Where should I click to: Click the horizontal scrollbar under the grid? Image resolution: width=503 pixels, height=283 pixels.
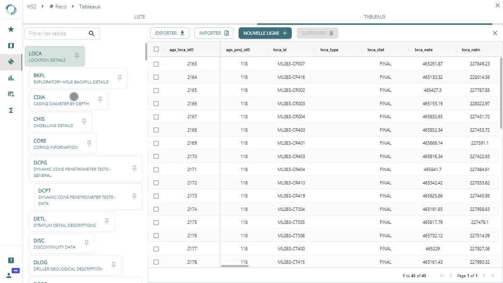[235, 266]
